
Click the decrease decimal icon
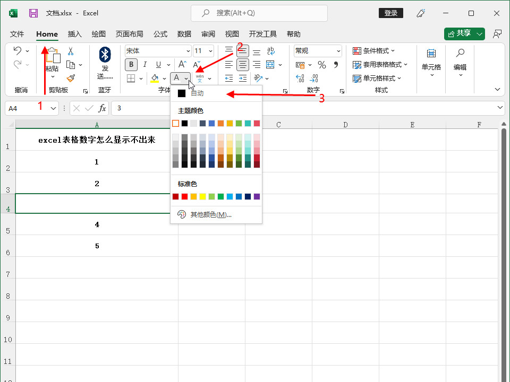[314, 79]
